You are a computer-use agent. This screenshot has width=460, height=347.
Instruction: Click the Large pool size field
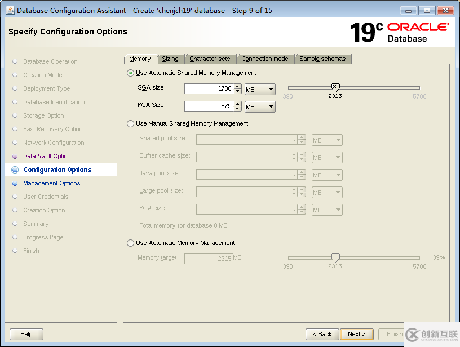(247, 192)
